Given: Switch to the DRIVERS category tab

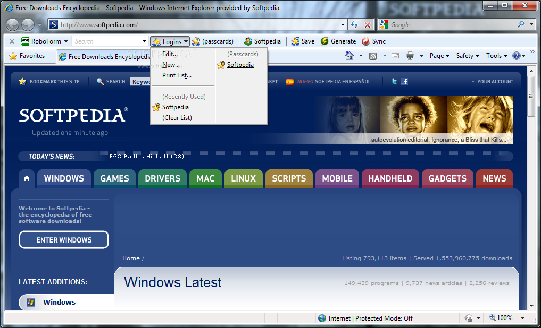Looking at the screenshot, I should coord(162,178).
